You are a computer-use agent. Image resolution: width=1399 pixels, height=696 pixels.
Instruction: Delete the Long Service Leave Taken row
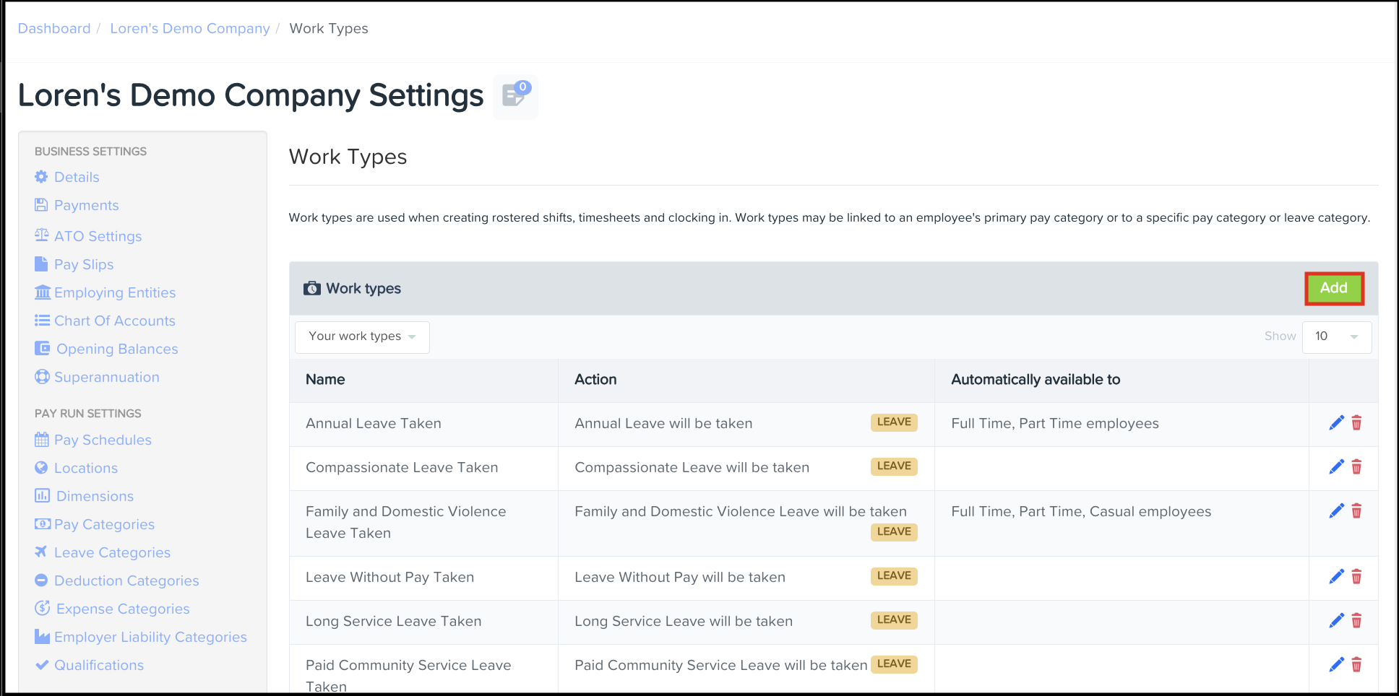click(x=1356, y=621)
